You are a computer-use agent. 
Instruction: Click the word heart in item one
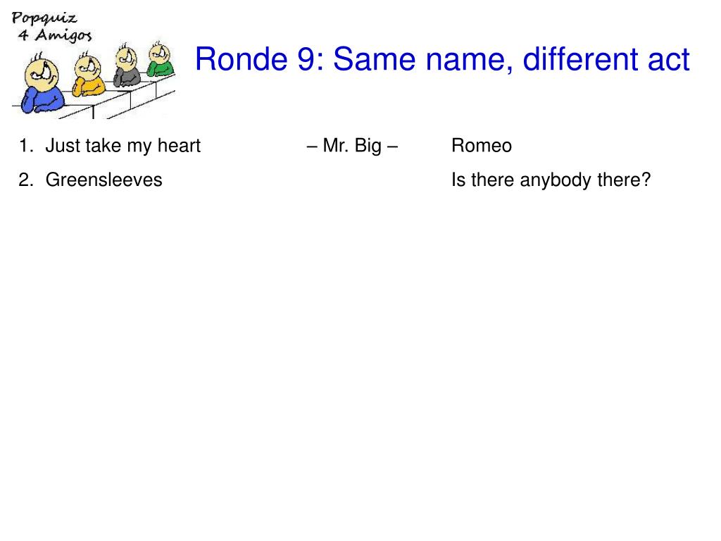[x=179, y=145]
